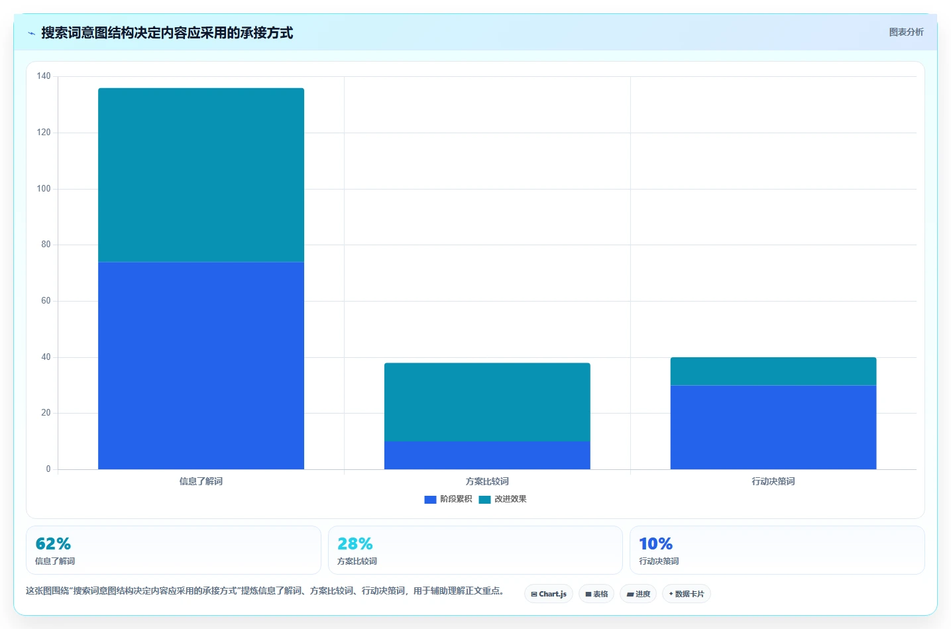The height and width of the screenshot is (629, 951).
Task: Click the 60 y-axis tick label
Action: point(46,301)
